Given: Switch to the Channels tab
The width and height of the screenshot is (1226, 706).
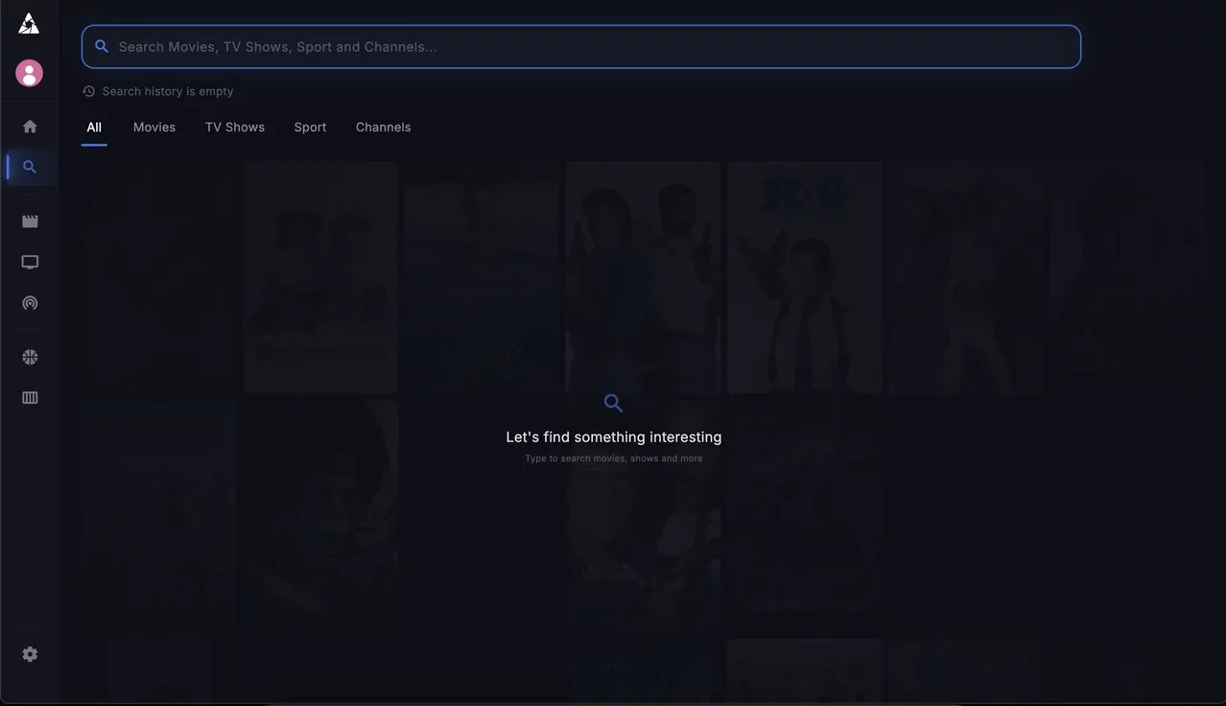Looking at the screenshot, I should coord(383,128).
